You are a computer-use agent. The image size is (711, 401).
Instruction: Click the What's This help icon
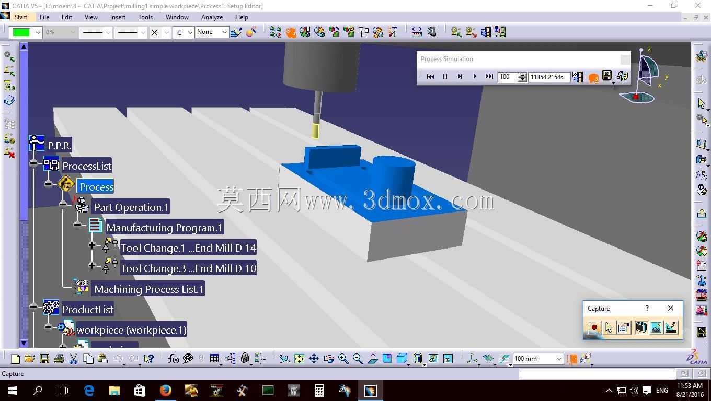click(149, 359)
